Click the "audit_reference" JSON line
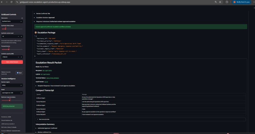Viewport: 255px width, 134px height. pos(51,54)
